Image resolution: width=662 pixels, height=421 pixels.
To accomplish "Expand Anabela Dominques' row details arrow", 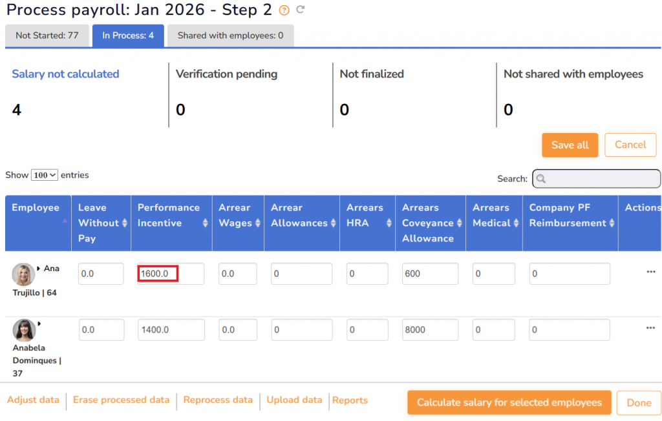I will click(39, 323).
